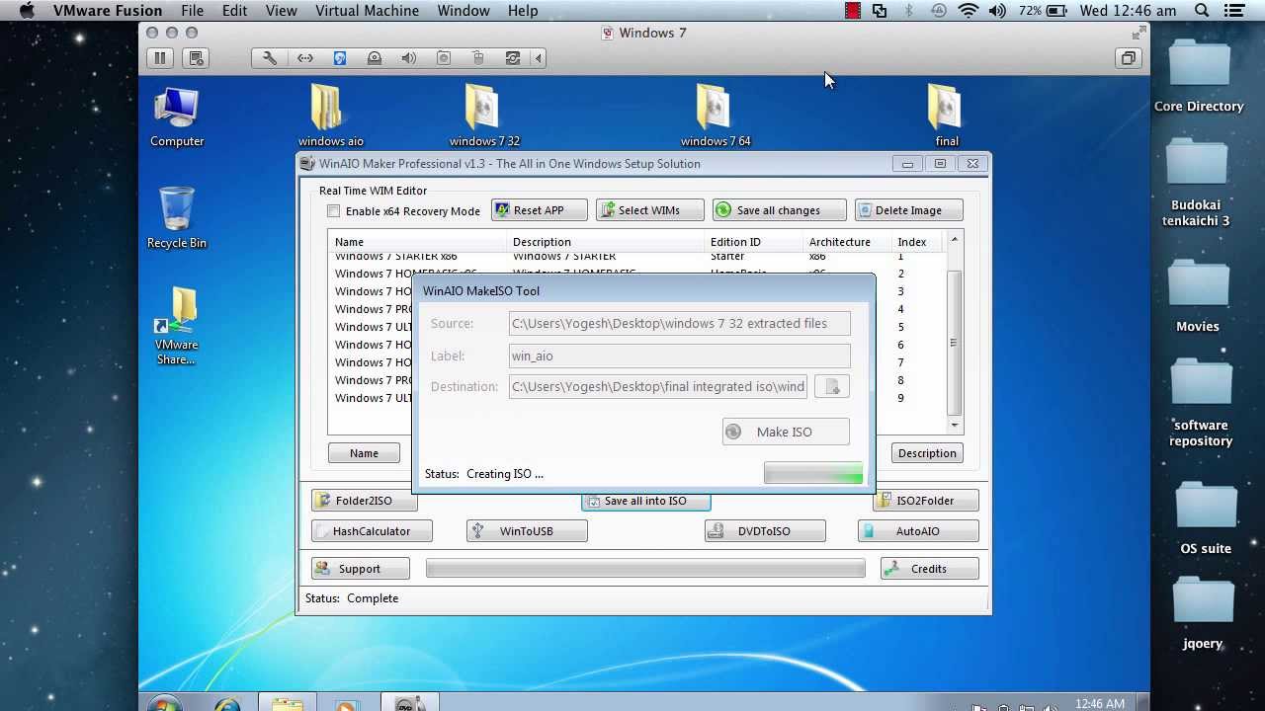Open the WinToUSB tool

coord(527,531)
